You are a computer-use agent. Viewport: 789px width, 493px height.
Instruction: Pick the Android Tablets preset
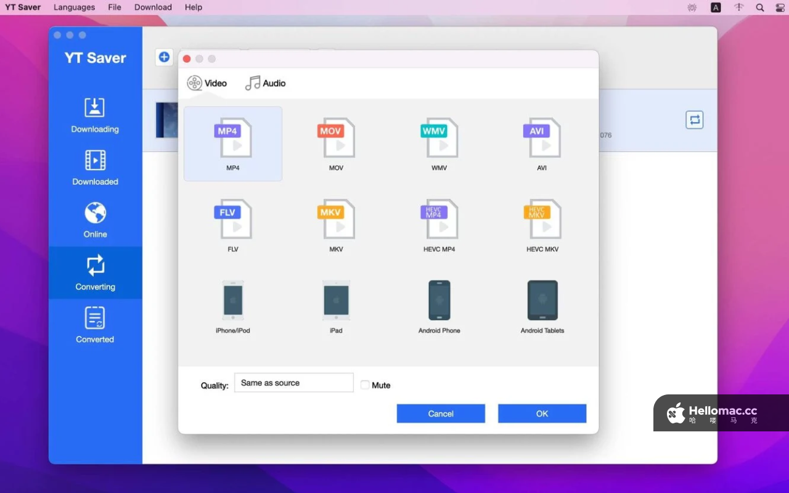pos(542,300)
